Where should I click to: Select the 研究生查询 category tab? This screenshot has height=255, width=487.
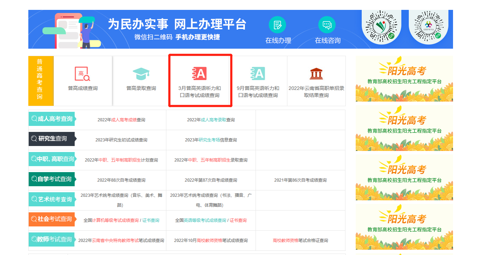pos(52,139)
